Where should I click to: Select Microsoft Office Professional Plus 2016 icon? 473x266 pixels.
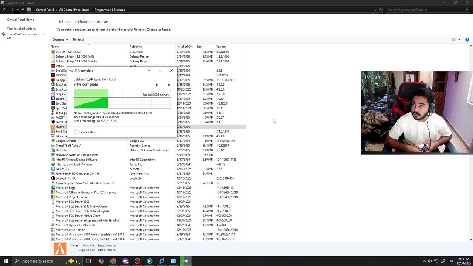point(53,192)
